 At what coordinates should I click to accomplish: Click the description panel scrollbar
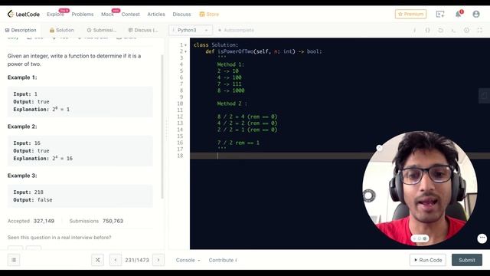pos(162,127)
